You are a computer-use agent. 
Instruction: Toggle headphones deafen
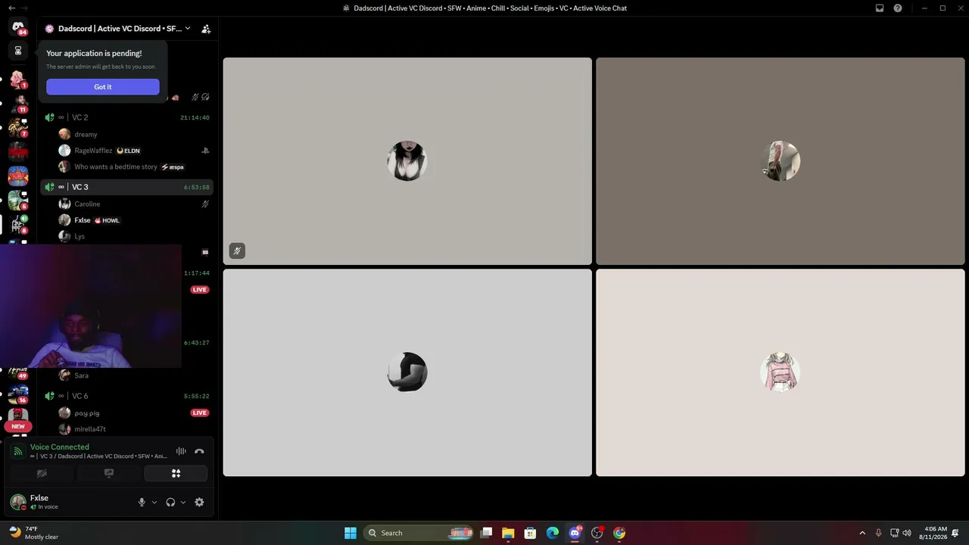[x=170, y=503]
